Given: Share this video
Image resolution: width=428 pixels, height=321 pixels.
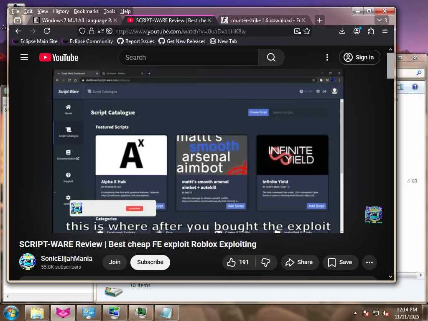Looking at the screenshot, I should [299, 262].
